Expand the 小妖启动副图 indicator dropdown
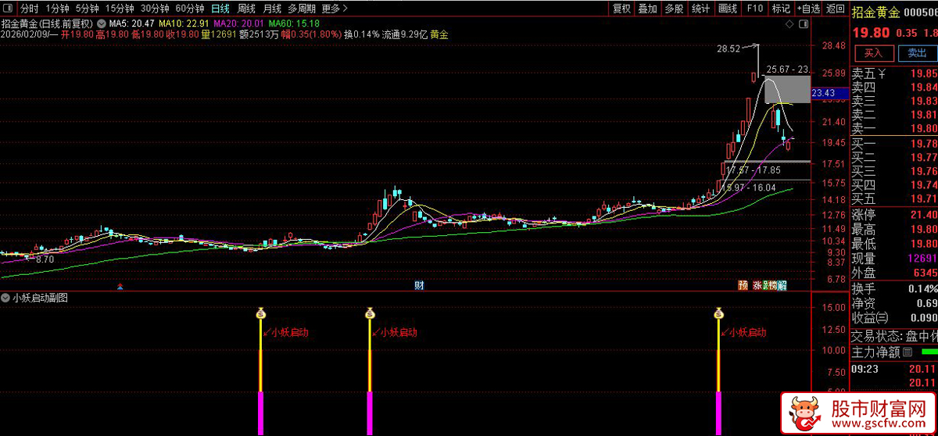The image size is (938, 436). [x=6, y=298]
